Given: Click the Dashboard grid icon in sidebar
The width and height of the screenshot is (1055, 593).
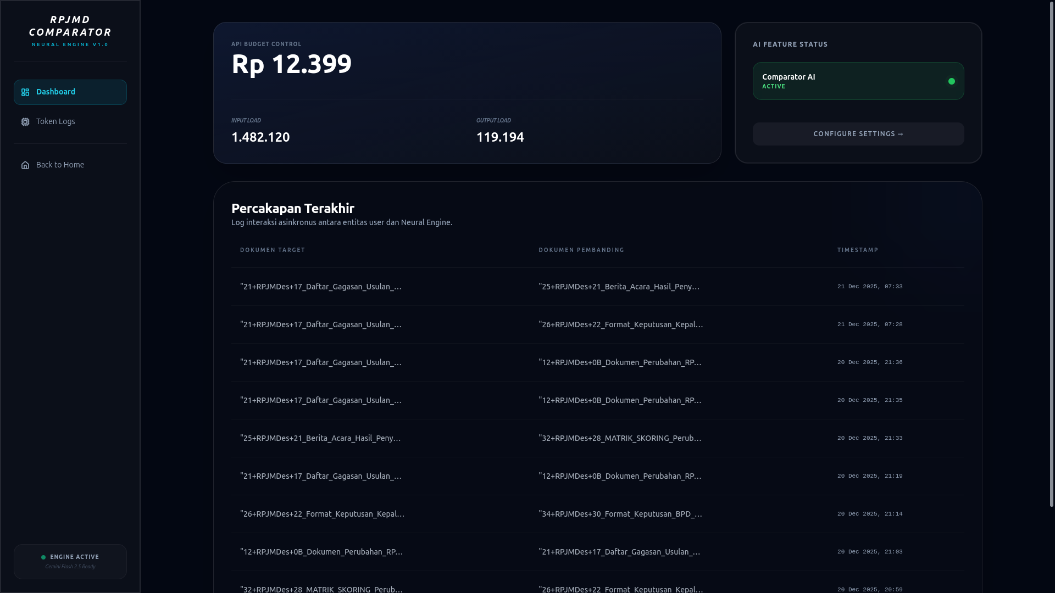Looking at the screenshot, I should (25, 92).
